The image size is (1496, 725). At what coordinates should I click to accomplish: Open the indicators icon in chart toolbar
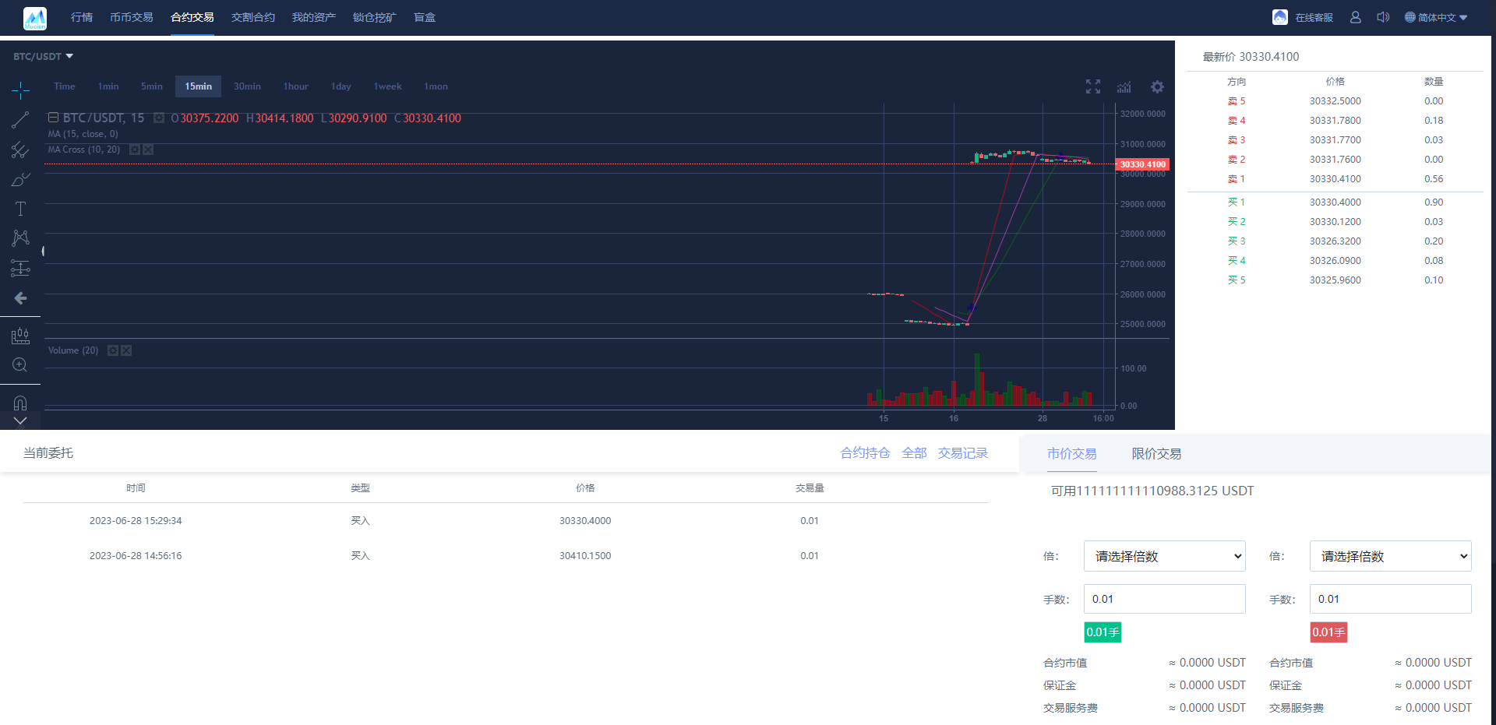1124,87
